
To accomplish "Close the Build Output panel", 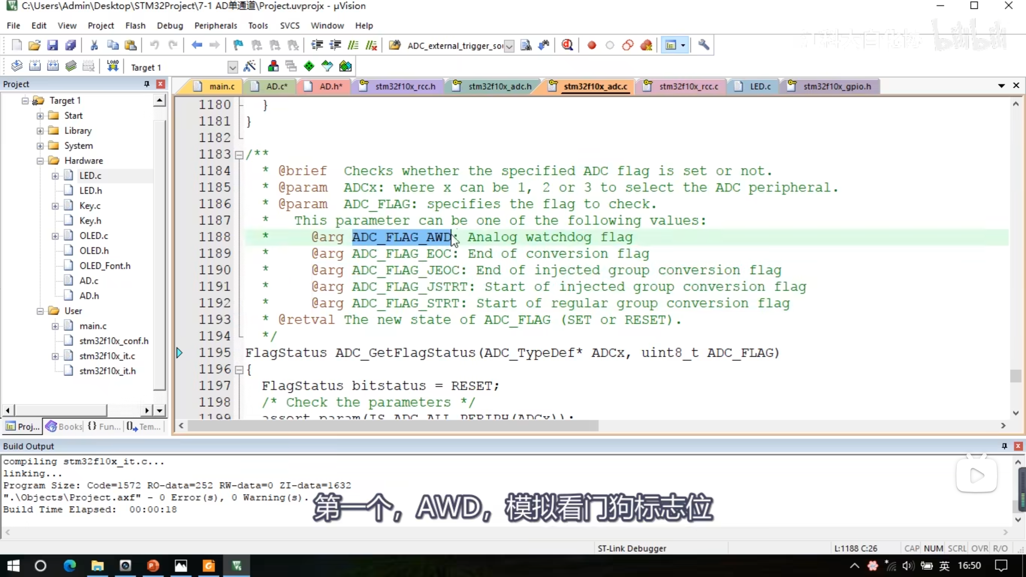I will 1018,446.
